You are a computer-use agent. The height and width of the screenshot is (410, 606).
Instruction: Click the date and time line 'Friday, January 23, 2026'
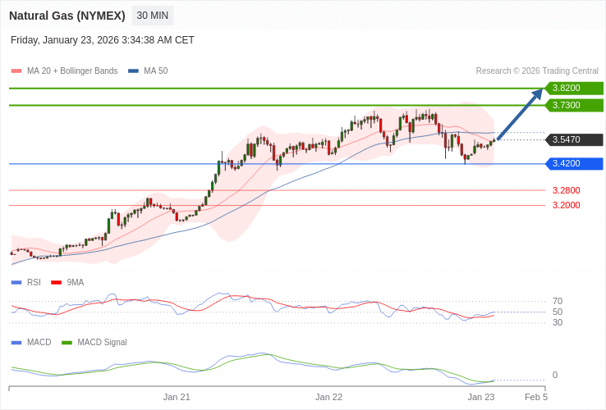[x=103, y=40]
